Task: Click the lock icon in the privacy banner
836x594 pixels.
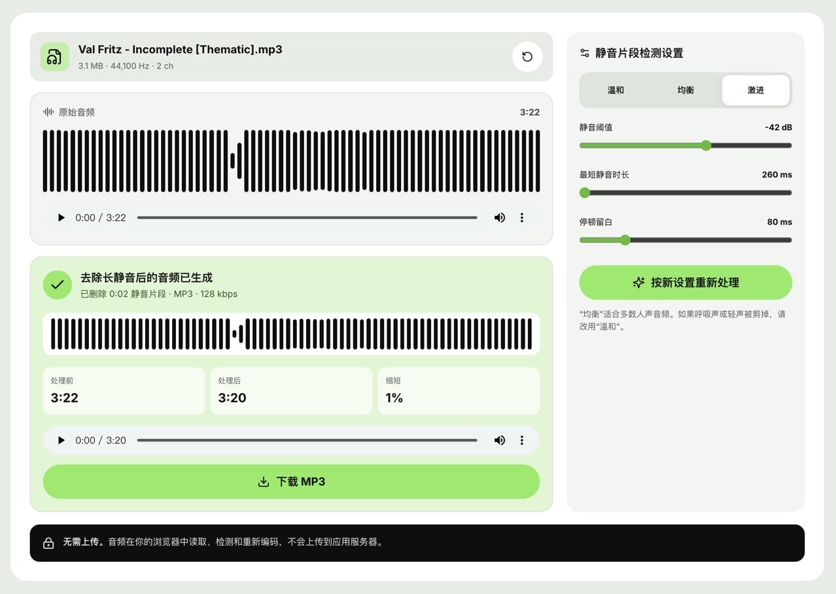Action: [x=48, y=543]
